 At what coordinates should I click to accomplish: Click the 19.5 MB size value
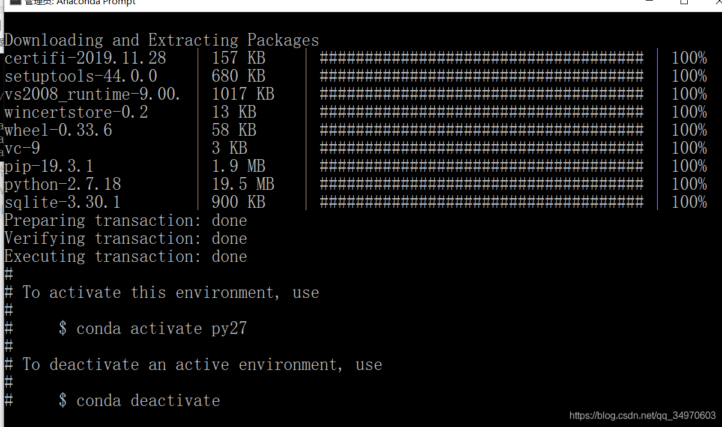pos(243,184)
